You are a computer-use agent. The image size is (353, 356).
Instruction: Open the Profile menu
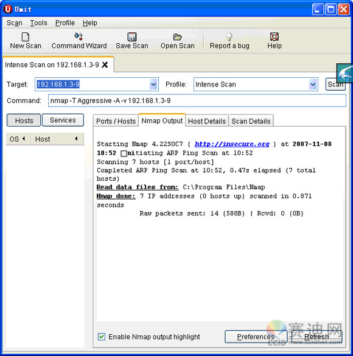point(65,23)
